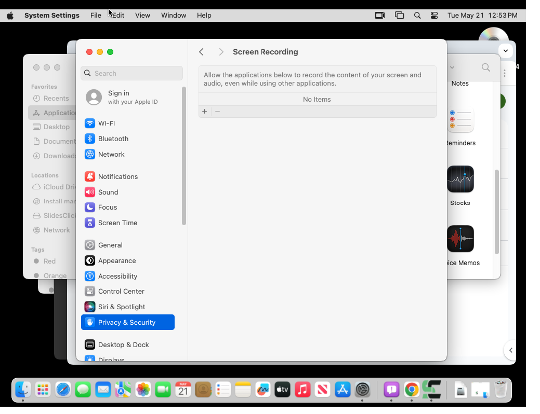540x414 pixels.
Task: Click the Finder toolbar dropdown chevron
Action: (452, 67)
